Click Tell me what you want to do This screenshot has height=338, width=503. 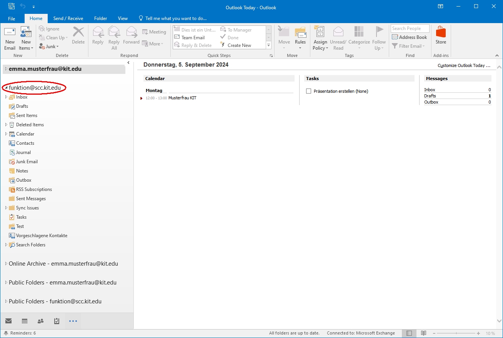(x=173, y=18)
